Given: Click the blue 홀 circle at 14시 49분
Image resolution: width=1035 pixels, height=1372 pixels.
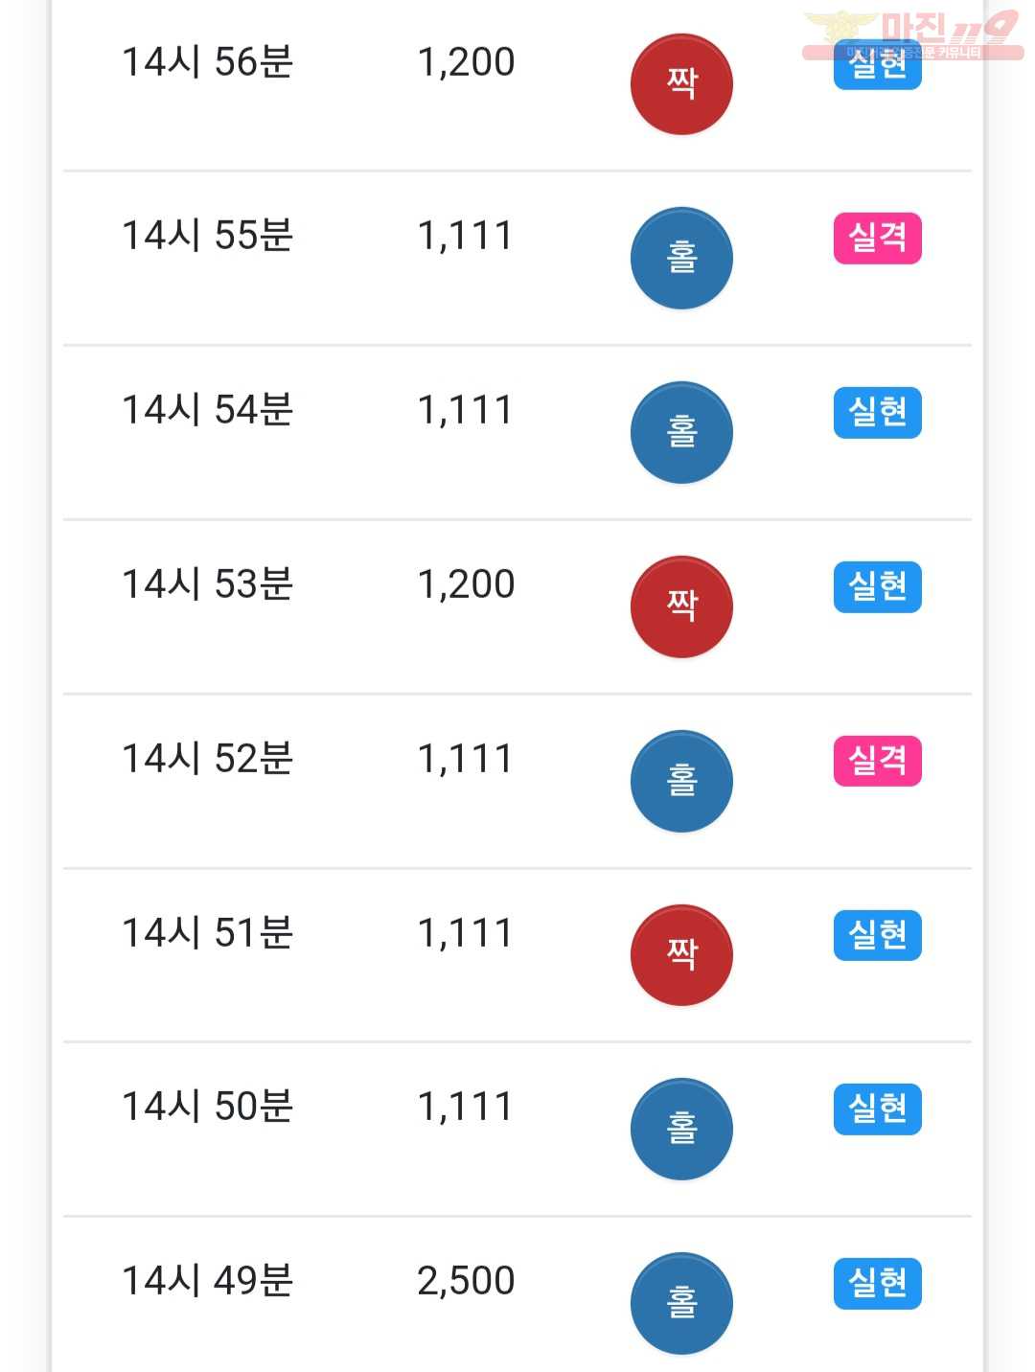Looking at the screenshot, I should coord(681,1304).
